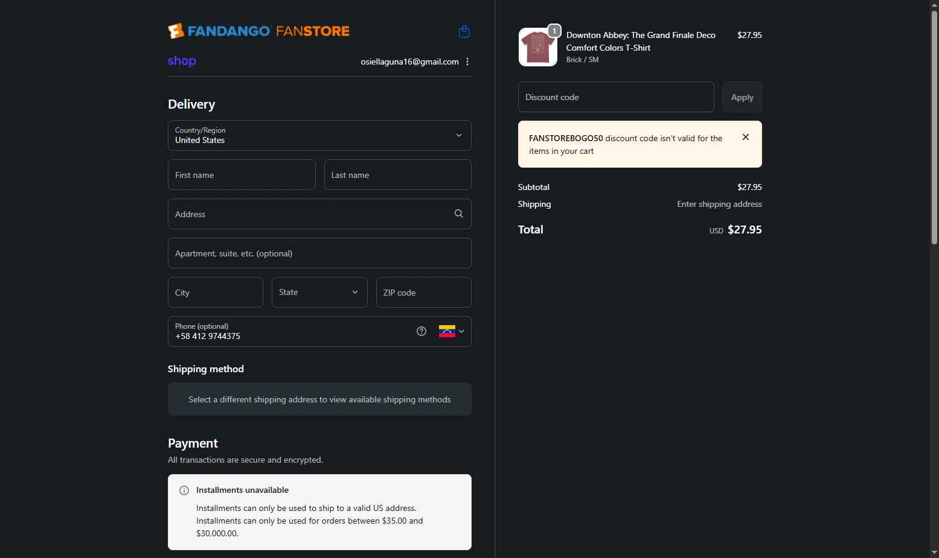Click the ZIP code field
Screen dimensions: 939x558
click(x=424, y=292)
